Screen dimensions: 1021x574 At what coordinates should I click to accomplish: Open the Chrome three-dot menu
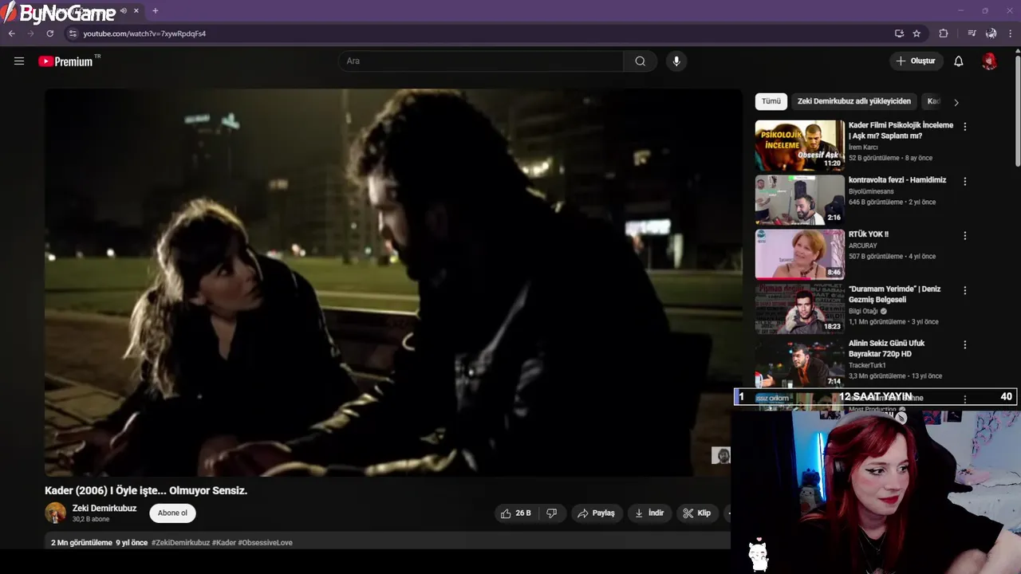1010,33
